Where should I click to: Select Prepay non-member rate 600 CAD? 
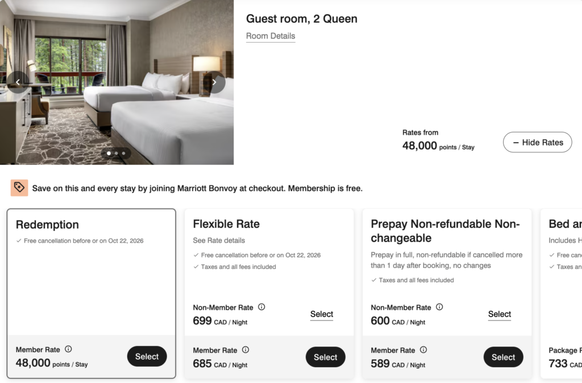pos(500,314)
